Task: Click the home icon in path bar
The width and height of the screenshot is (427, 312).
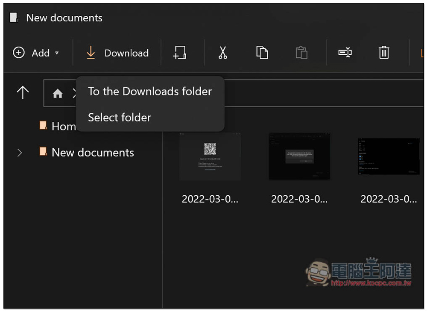Action: [x=58, y=94]
